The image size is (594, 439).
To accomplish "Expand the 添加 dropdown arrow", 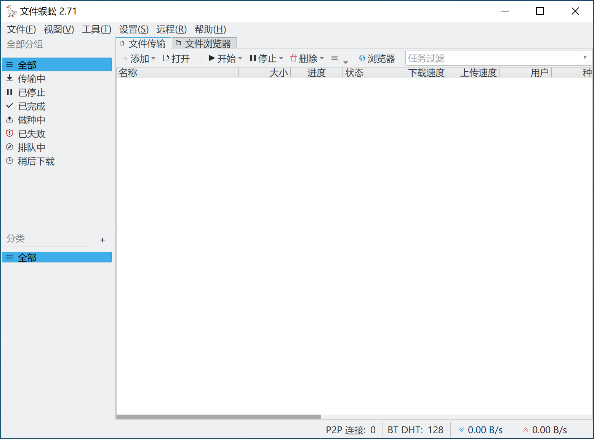I will 153,58.
